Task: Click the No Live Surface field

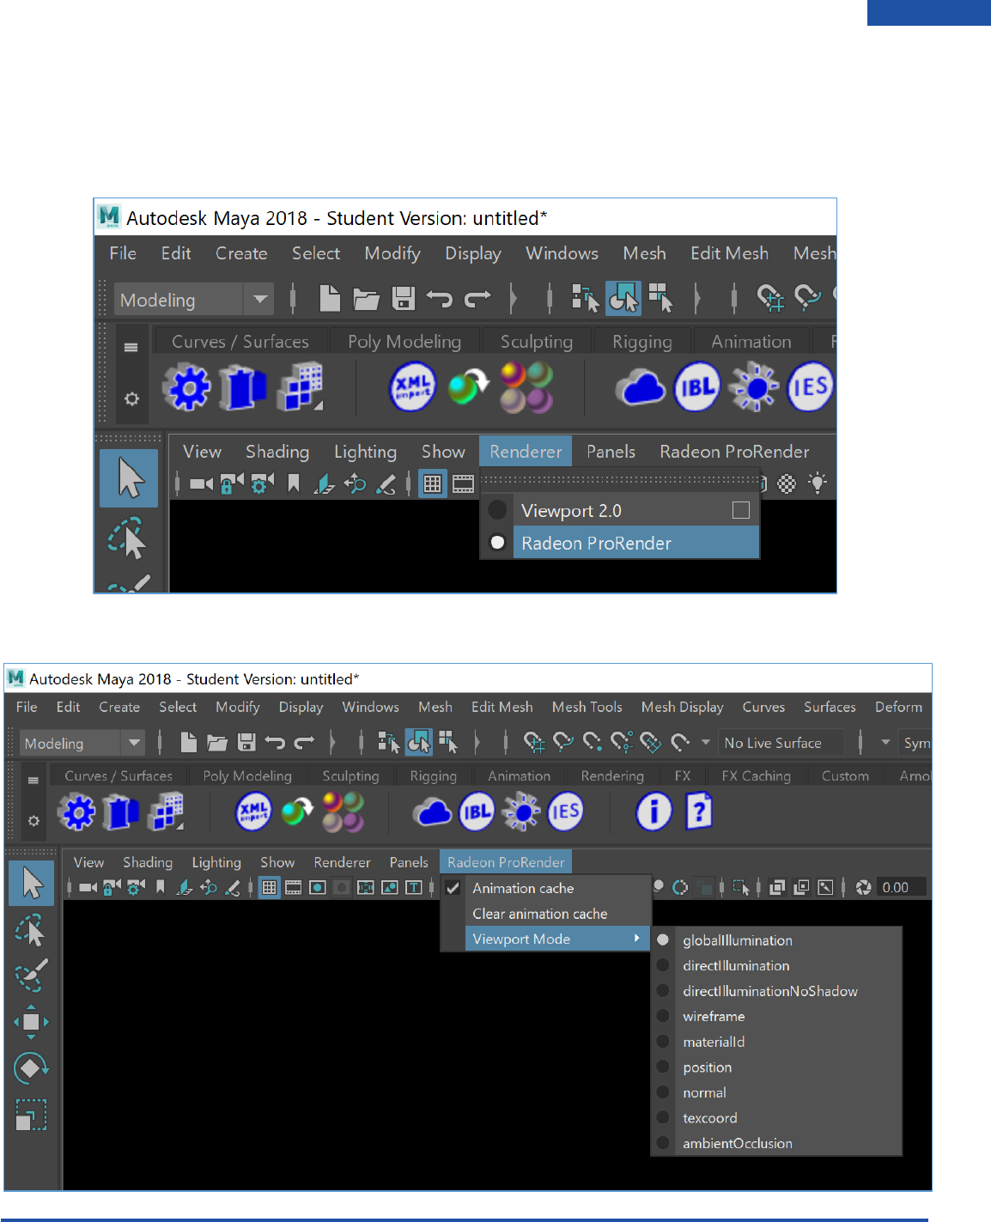Action: pos(781,743)
